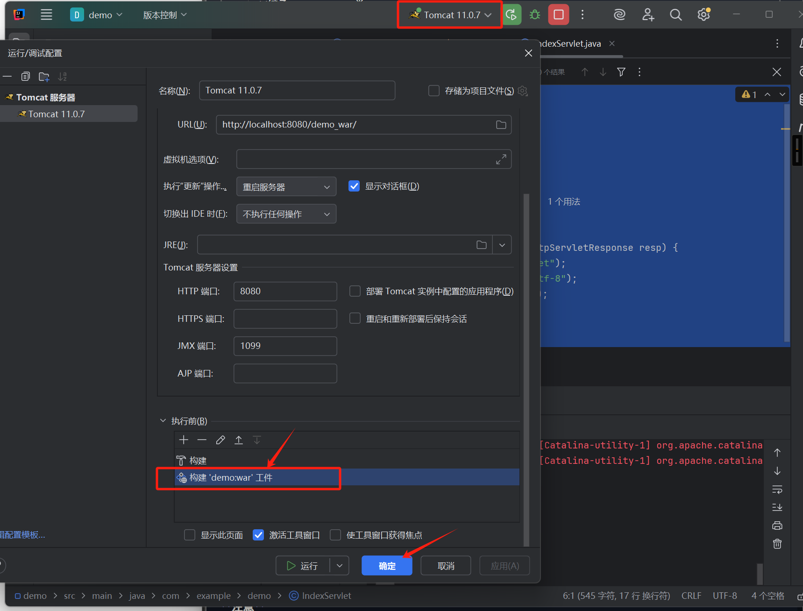Start debugging with the bug icon

pos(535,15)
